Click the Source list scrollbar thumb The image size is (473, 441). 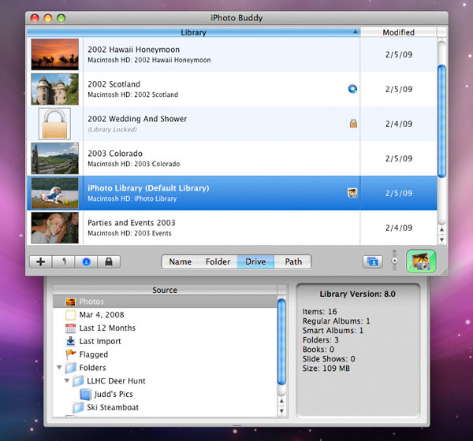pyautogui.click(x=281, y=342)
